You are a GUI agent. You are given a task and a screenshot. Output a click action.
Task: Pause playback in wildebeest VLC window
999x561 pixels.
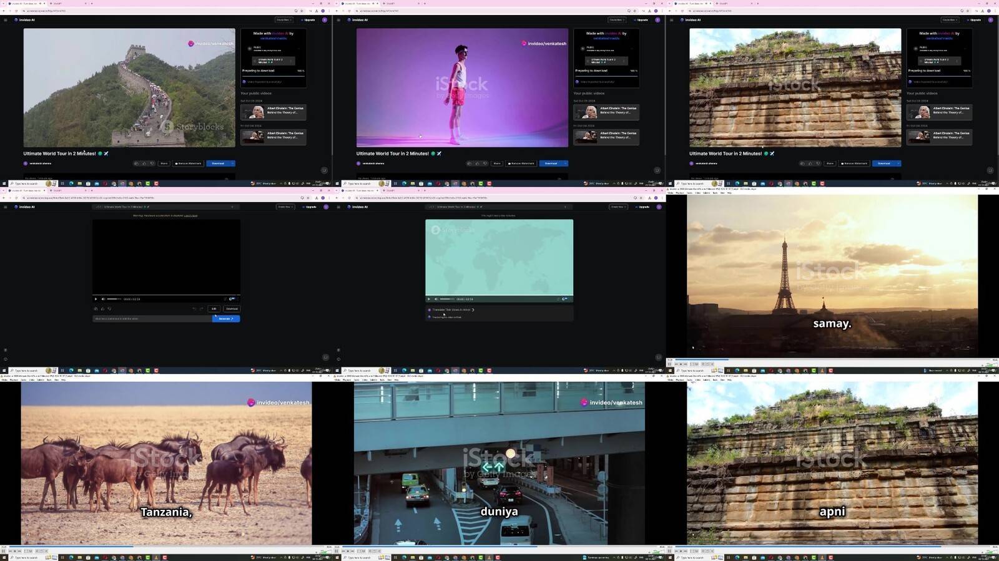[4, 551]
